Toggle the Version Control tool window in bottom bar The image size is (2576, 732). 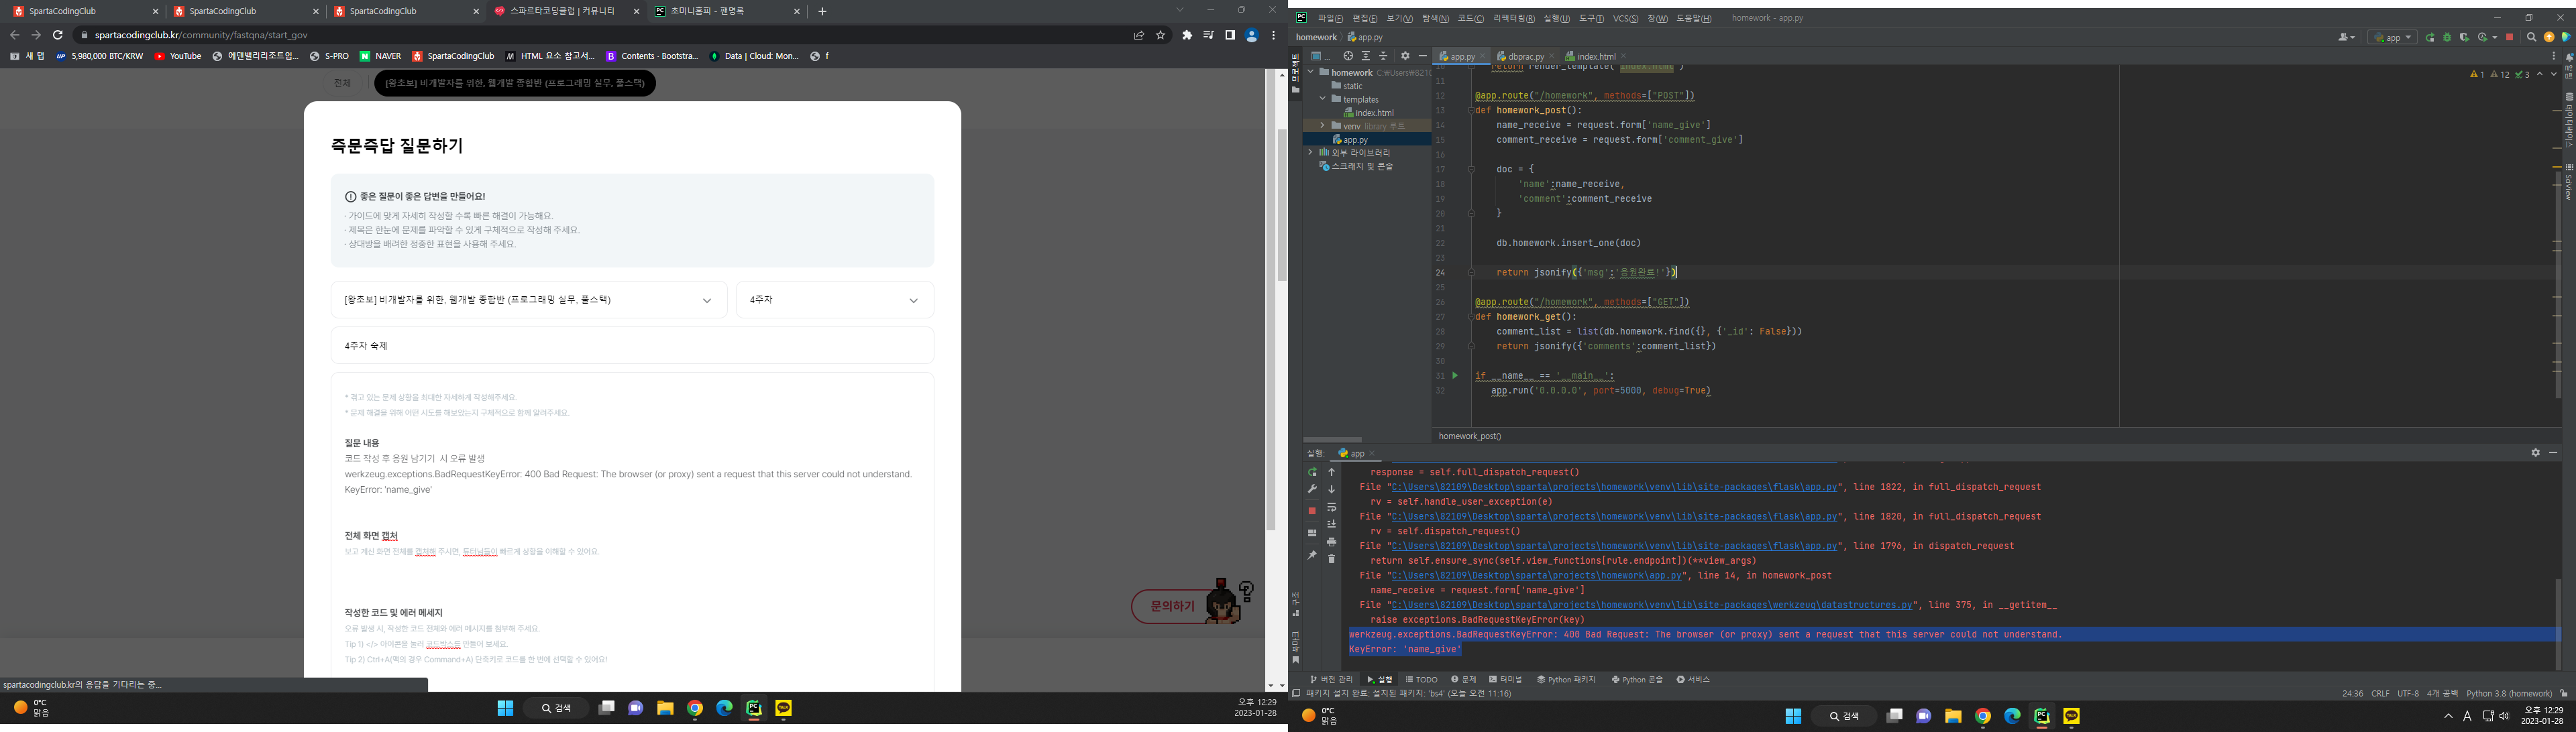coord(1331,679)
